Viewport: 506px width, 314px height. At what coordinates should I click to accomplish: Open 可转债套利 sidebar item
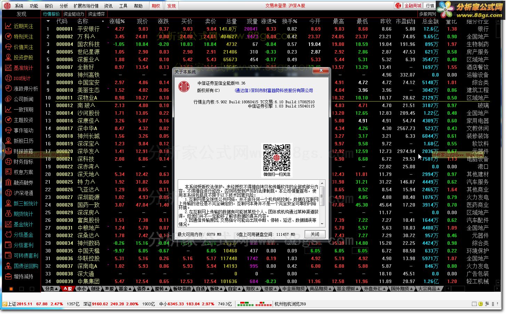(22, 256)
